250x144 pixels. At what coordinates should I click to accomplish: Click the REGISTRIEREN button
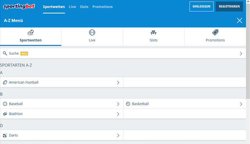tap(229, 6)
